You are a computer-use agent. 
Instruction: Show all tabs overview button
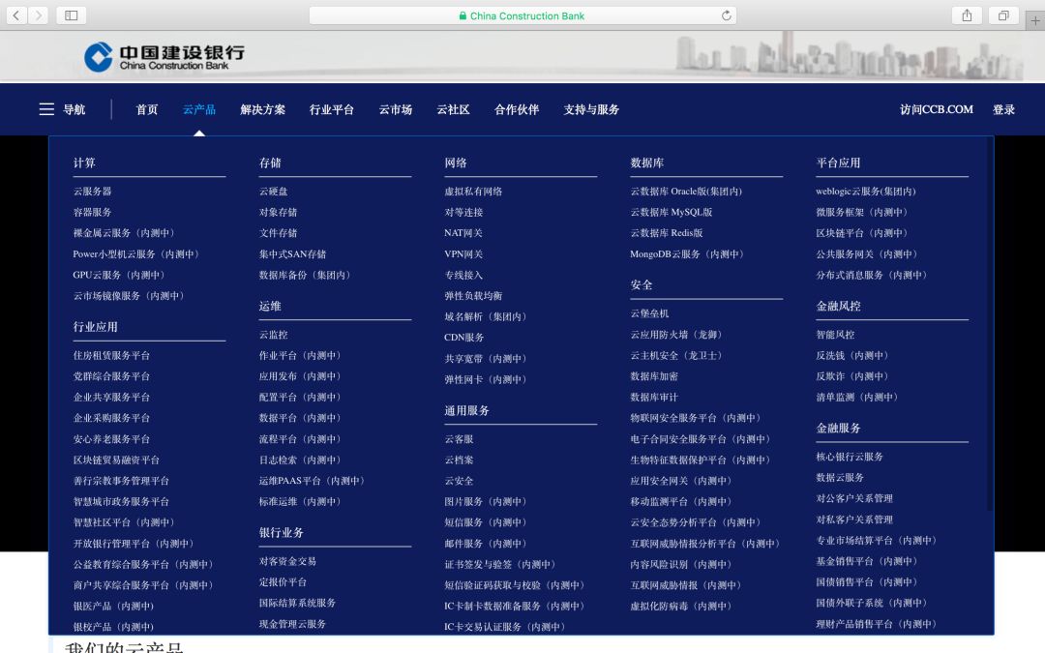coord(1003,15)
